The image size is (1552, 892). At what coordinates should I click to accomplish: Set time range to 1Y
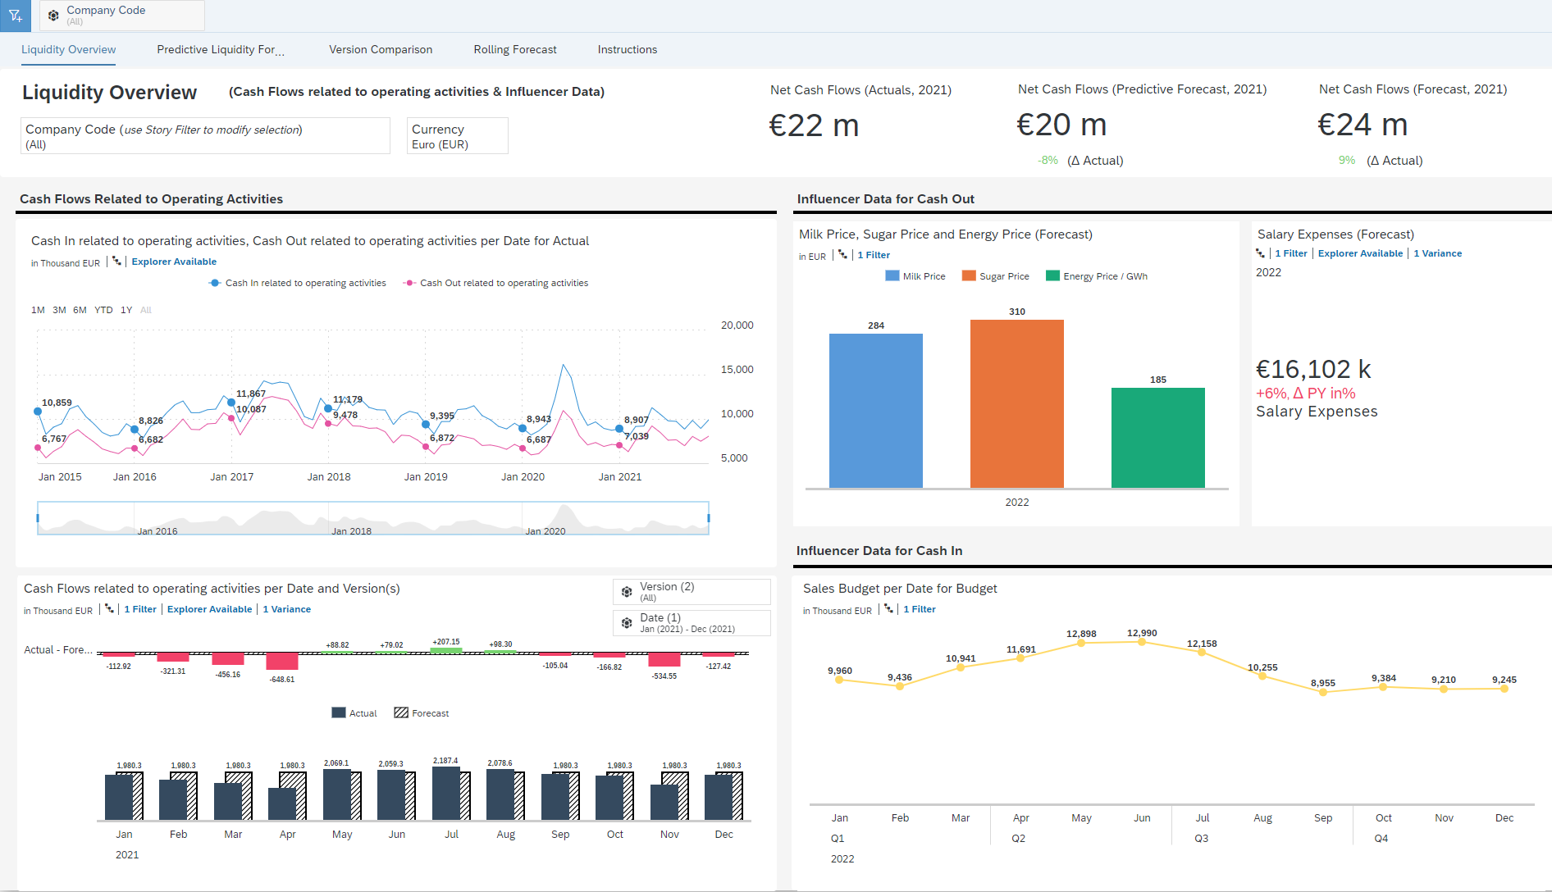click(x=126, y=310)
